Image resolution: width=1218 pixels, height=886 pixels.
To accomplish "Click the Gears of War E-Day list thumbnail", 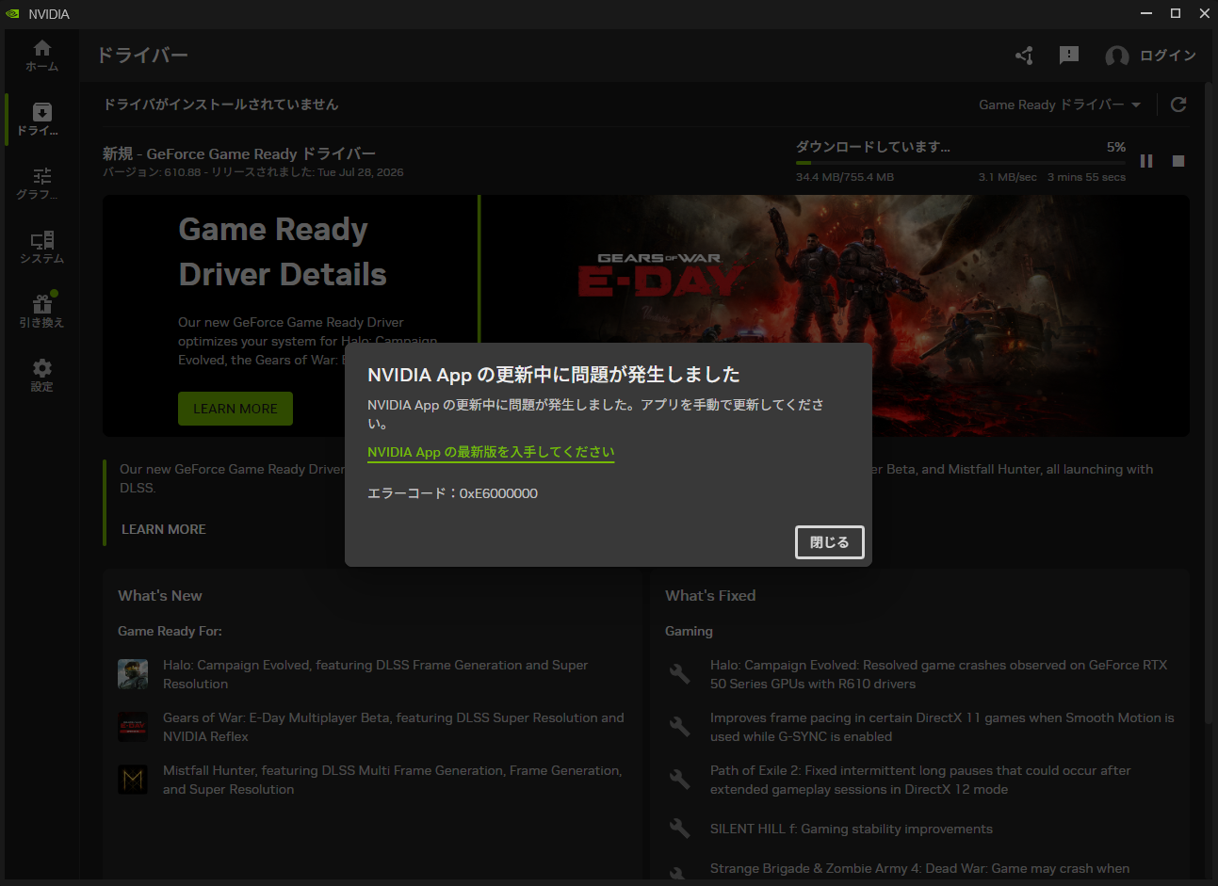I will (x=133, y=727).
